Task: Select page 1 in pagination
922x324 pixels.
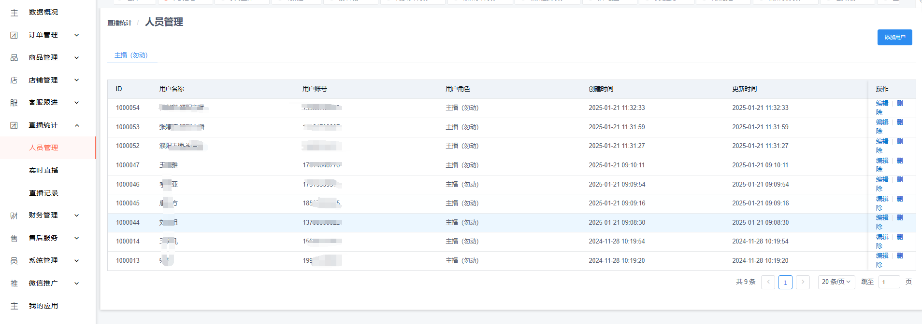Action: point(785,282)
